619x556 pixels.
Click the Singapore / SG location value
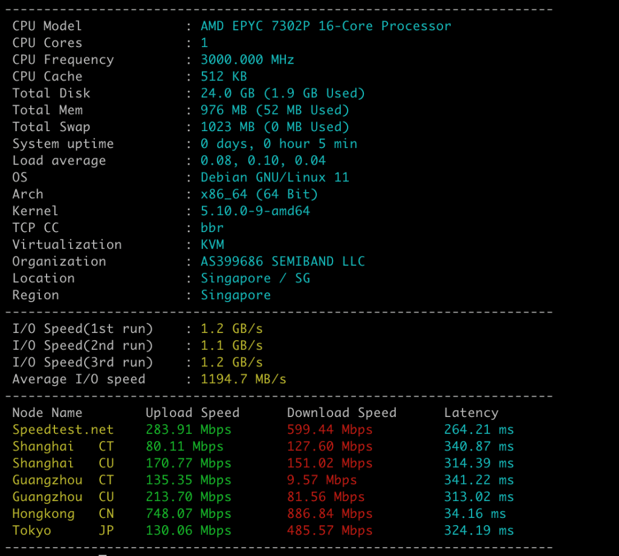pos(255,279)
